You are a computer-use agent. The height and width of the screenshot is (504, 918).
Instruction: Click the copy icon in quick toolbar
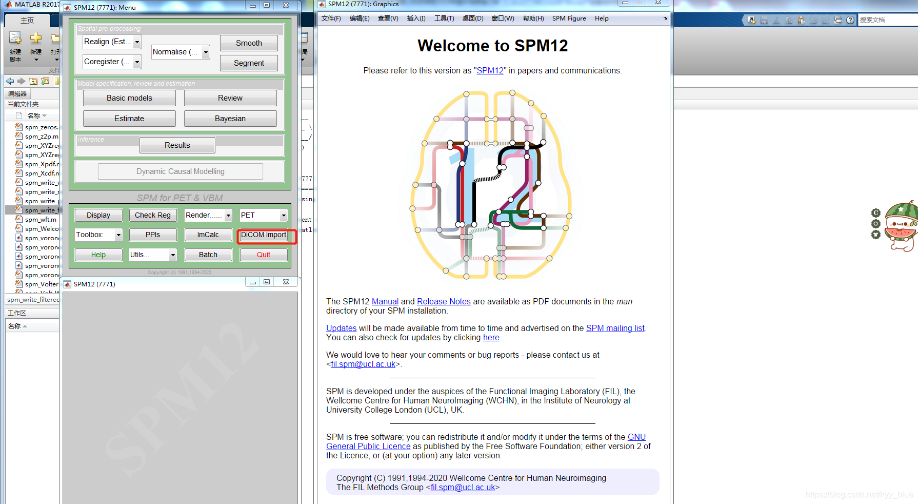point(789,20)
